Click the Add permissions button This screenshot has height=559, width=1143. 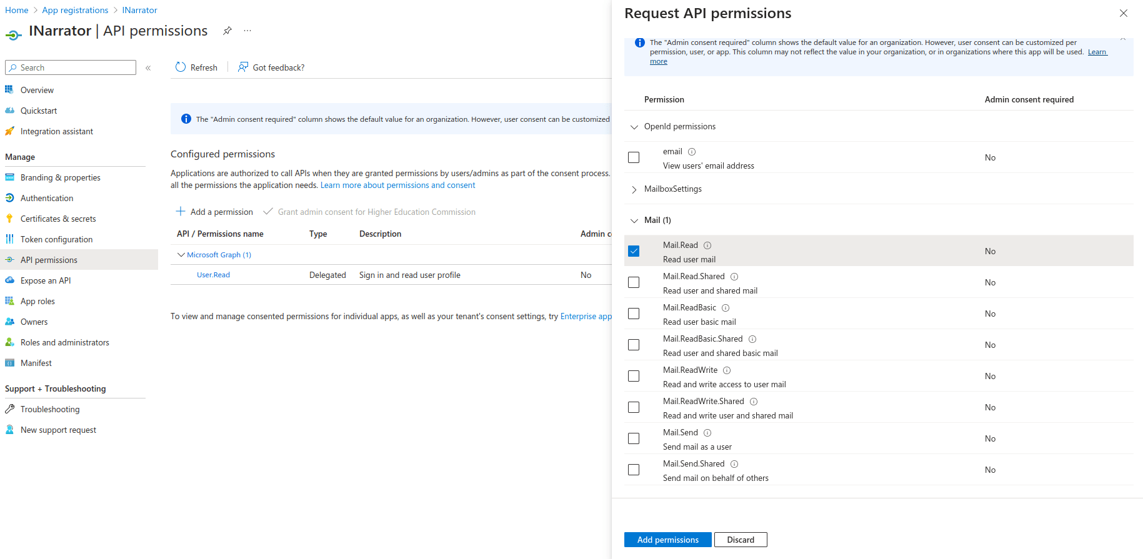pos(667,540)
